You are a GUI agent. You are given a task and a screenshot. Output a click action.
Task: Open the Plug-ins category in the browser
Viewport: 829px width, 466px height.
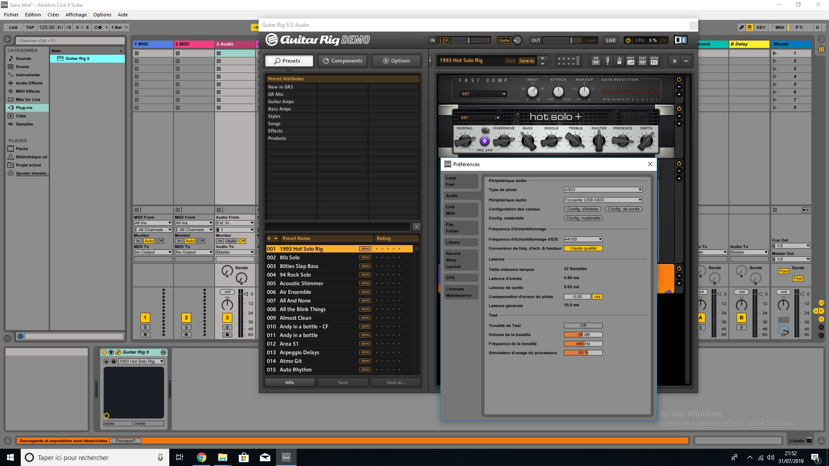tap(24, 108)
